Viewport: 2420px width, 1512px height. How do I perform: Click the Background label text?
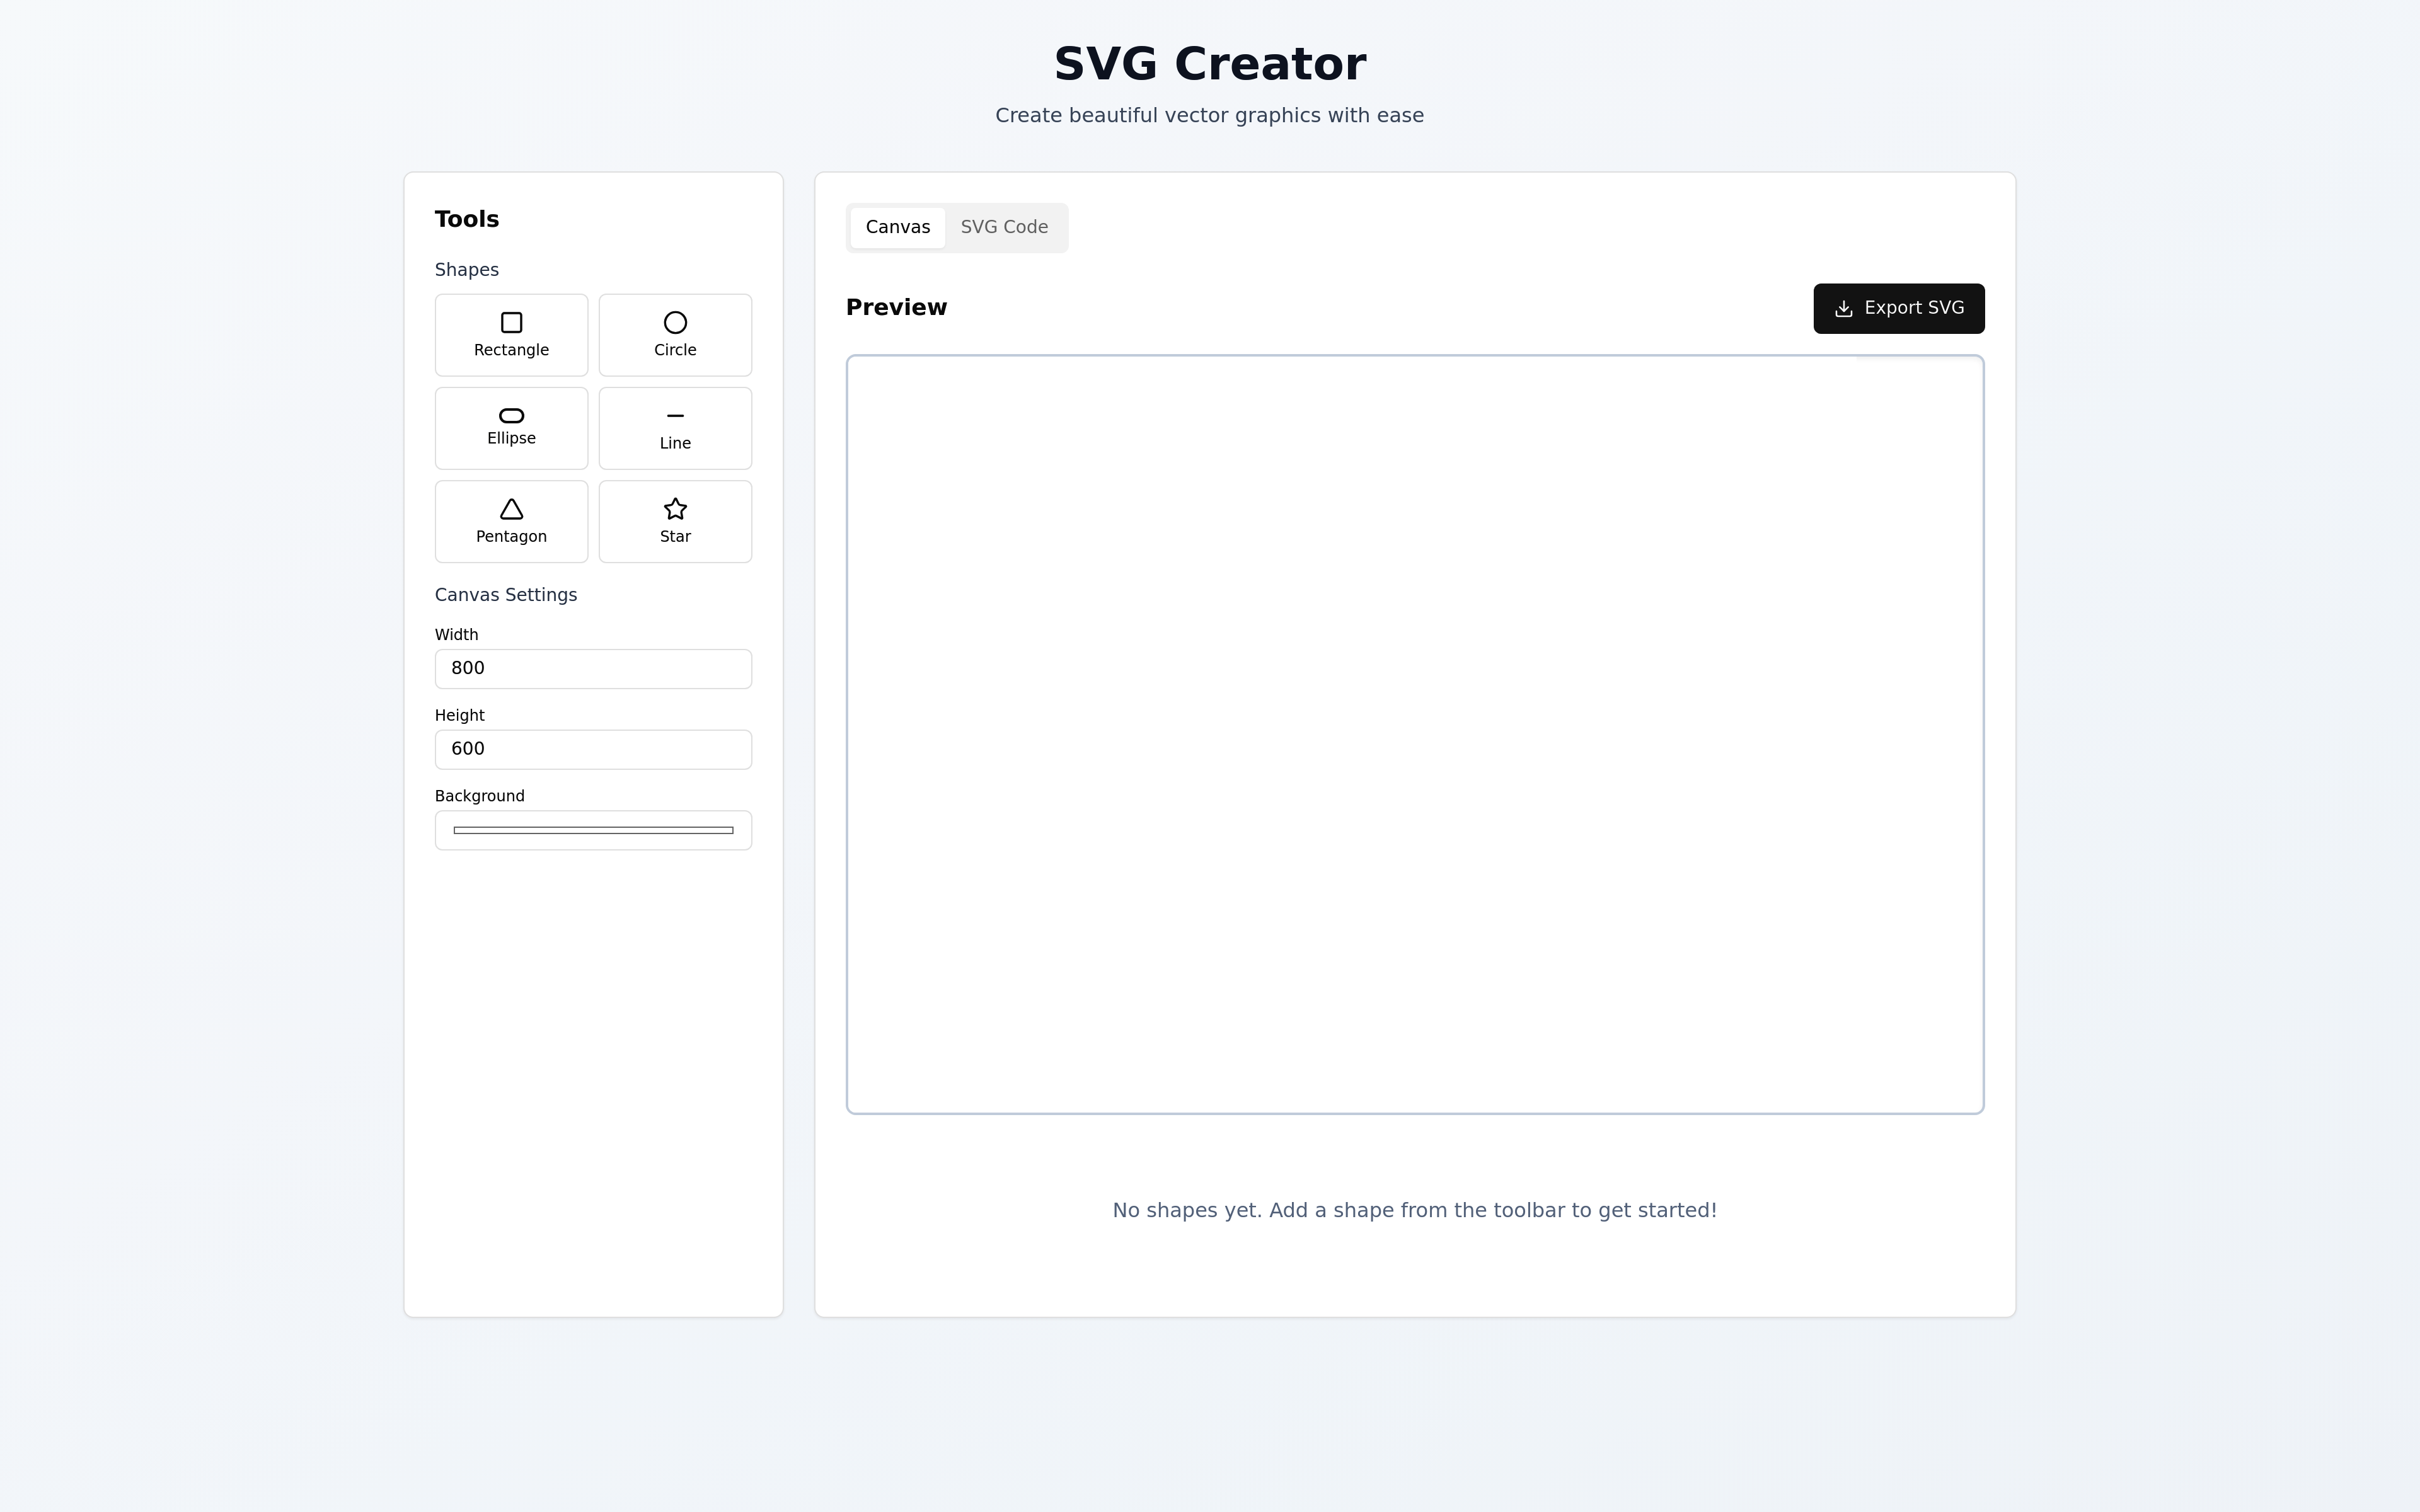pos(479,796)
